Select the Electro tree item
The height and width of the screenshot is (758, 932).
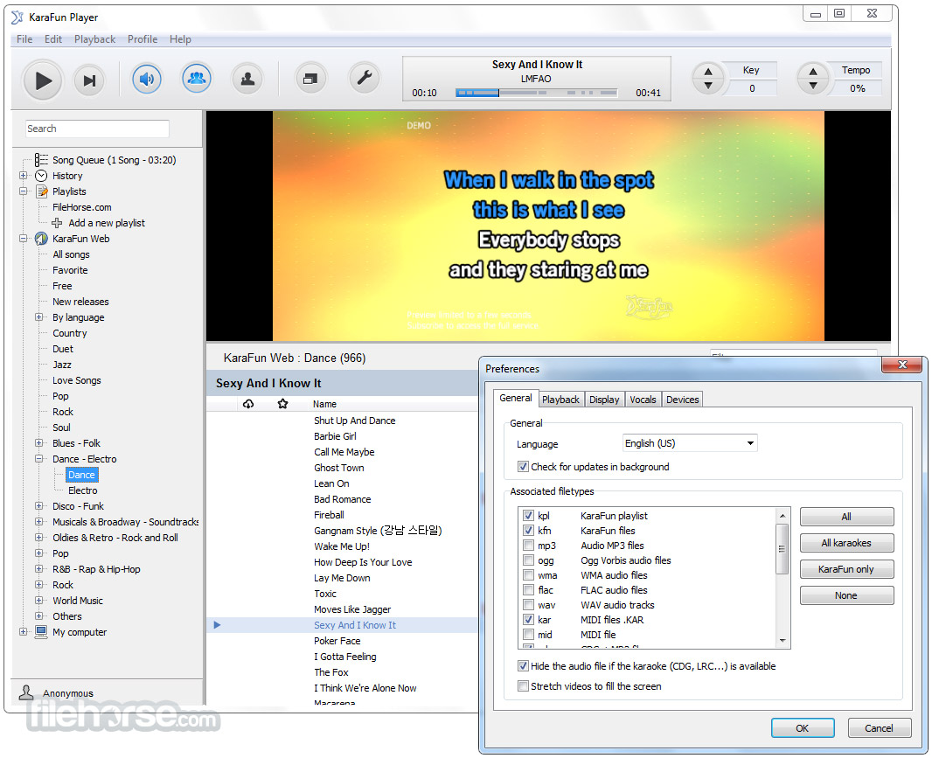click(82, 490)
